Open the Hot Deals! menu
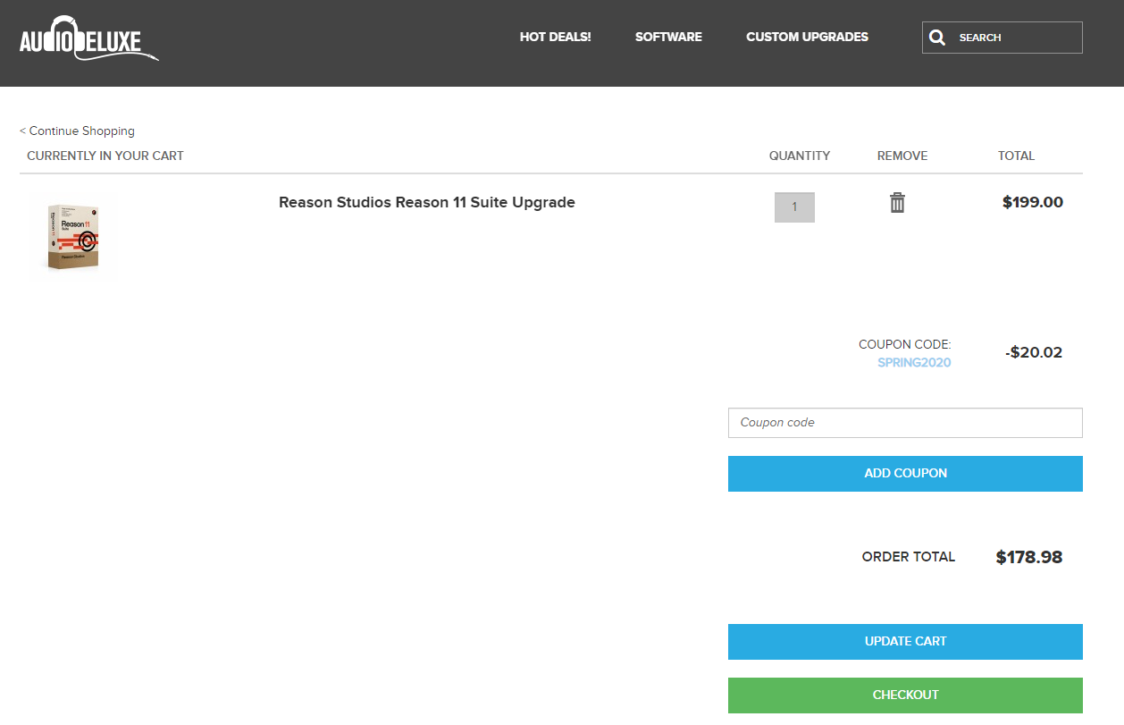Image resolution: width=1124 pixels, height=725 pixels. 555,37
